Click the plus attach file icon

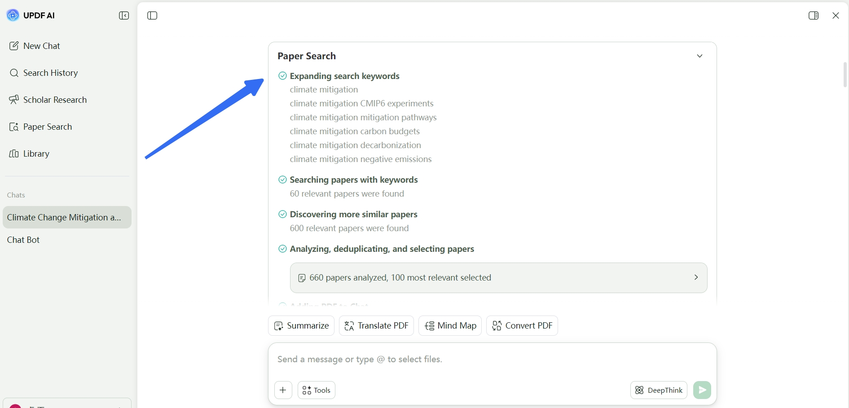pyautogui.click(x=283, y=390)
